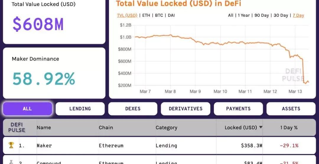
Task: Click the DeFi Pulse logo in table header
Action: 17,127
